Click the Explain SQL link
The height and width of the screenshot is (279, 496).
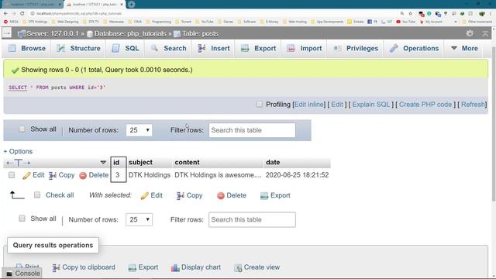370,105
